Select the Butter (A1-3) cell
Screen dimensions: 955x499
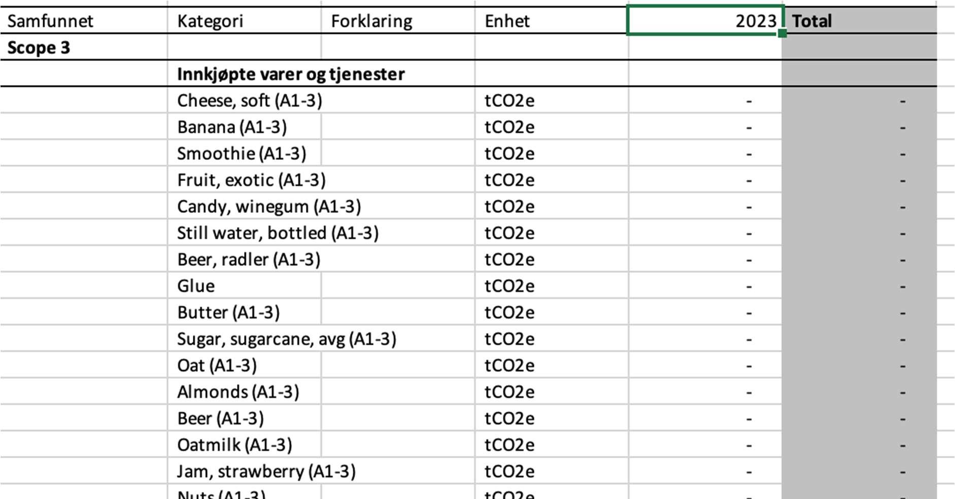coord(244,312)
